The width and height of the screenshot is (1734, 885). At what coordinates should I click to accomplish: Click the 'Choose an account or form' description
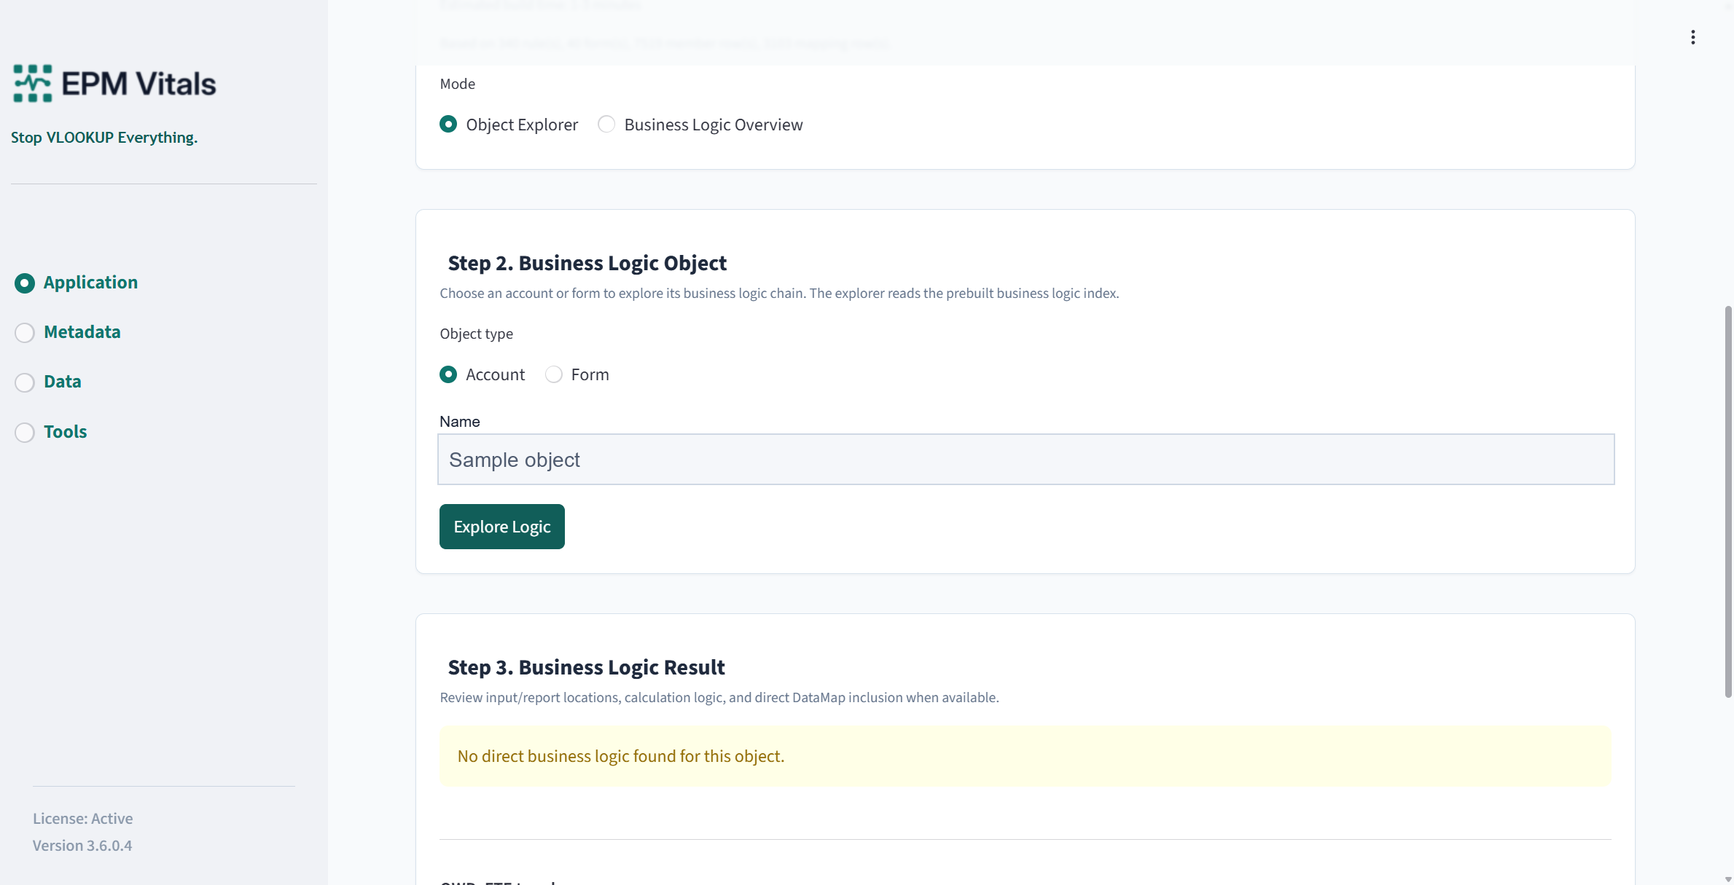tap(779, 294)
